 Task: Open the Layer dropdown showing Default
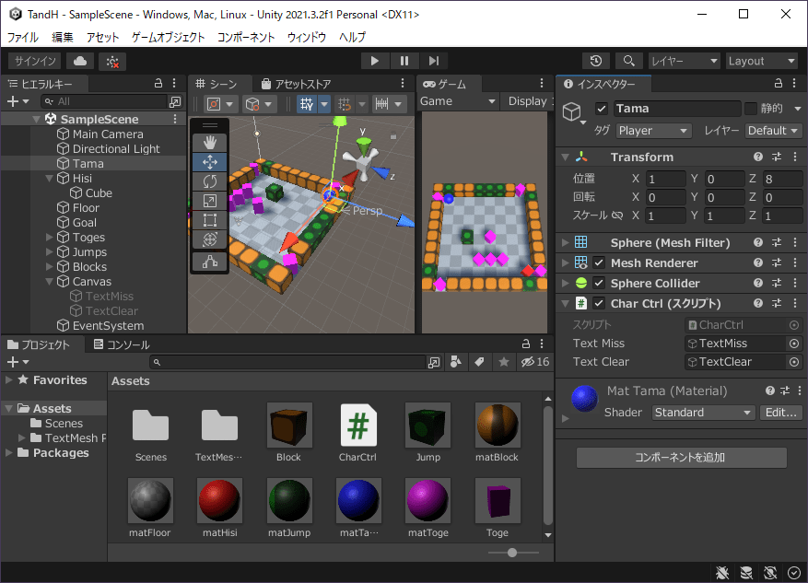pos(774,131)
